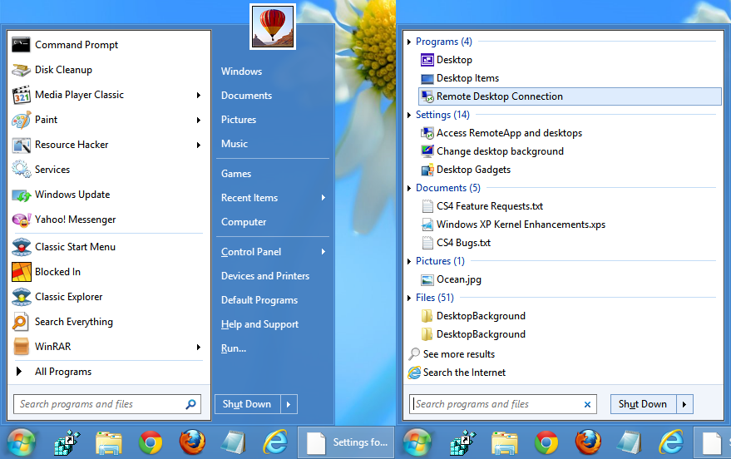Click the Blocked In game icon

(x=22, y=272)
